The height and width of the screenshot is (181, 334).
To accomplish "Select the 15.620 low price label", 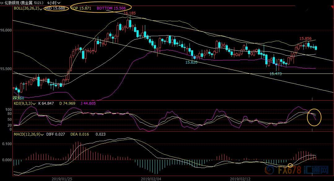I will pos(191,62).
